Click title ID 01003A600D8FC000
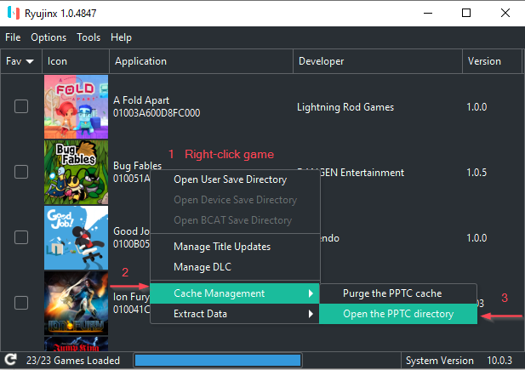 tap(157, 113)
